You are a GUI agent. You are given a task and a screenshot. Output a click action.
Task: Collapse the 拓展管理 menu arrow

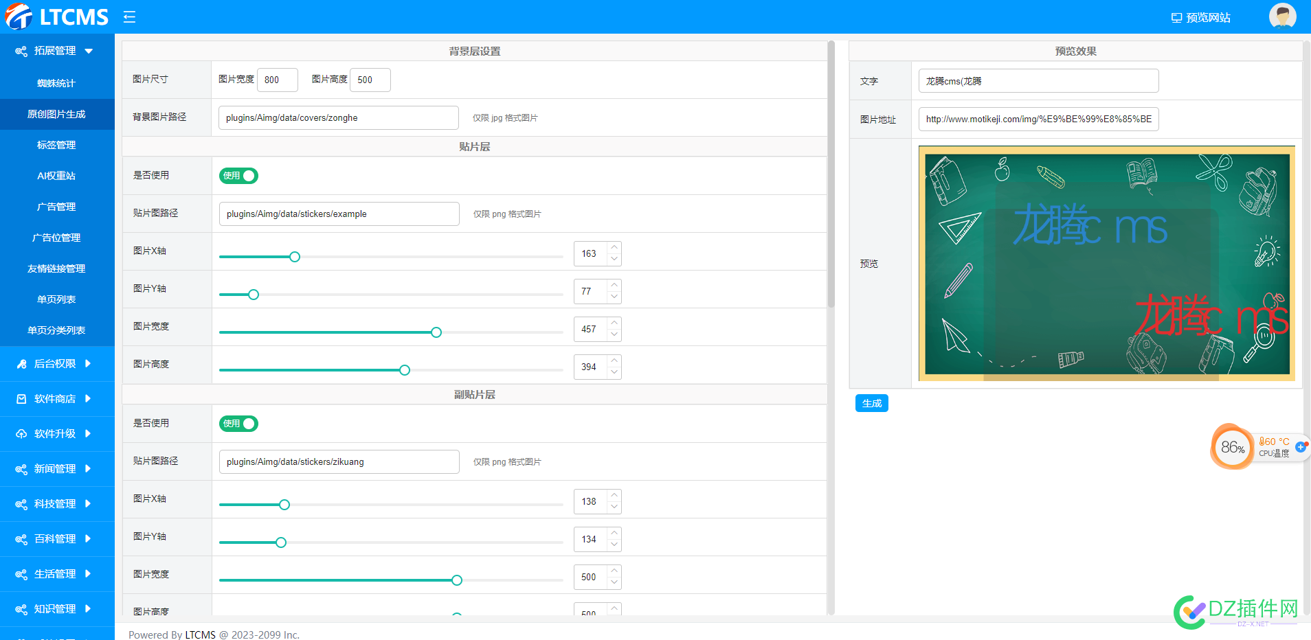tap(89, 51)
